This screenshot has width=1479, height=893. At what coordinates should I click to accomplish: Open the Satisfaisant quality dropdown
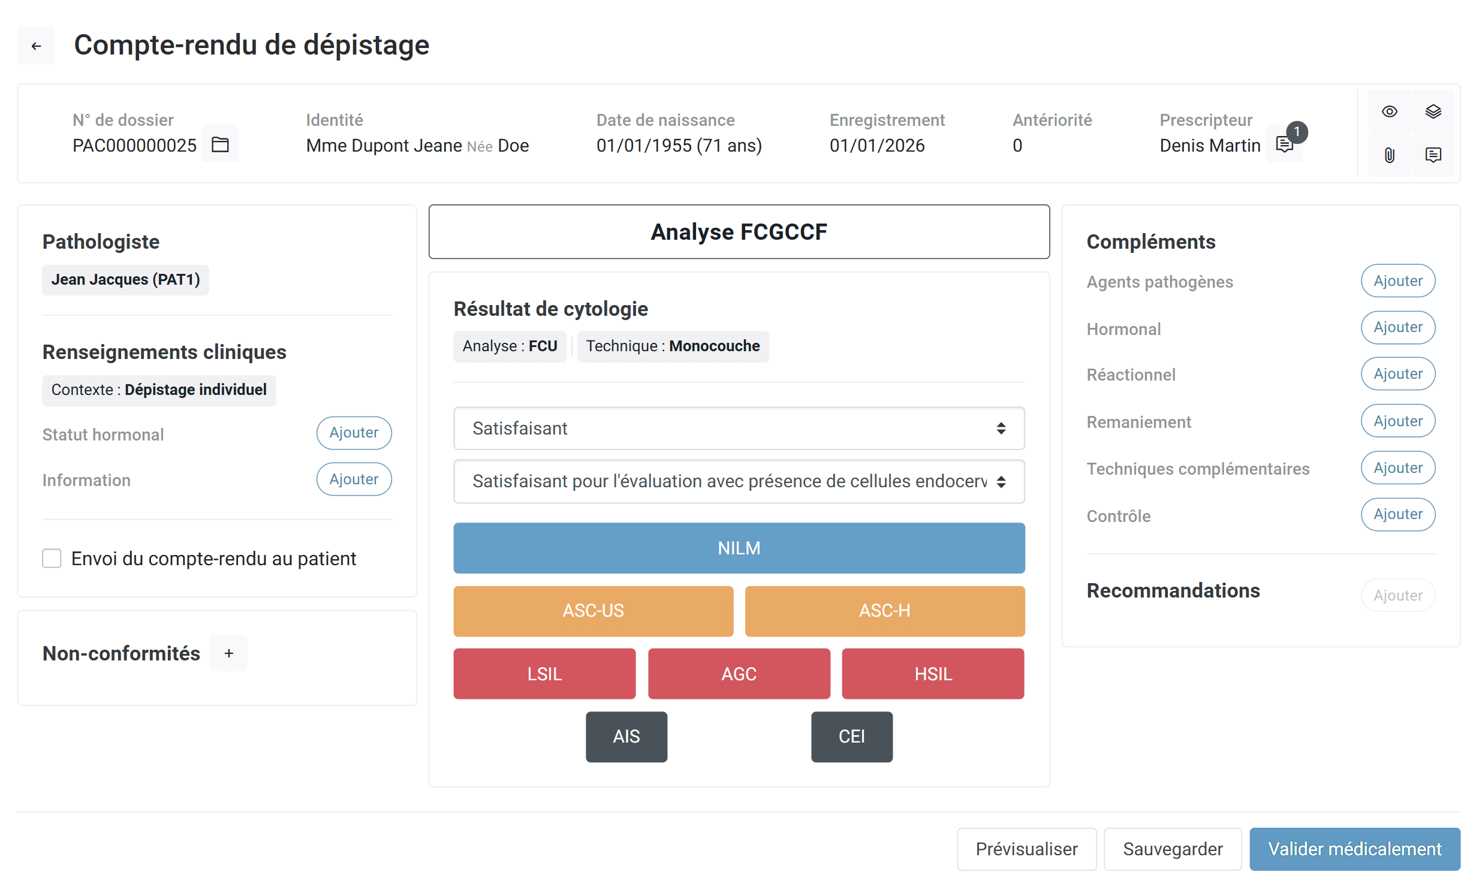pos(739,429)
